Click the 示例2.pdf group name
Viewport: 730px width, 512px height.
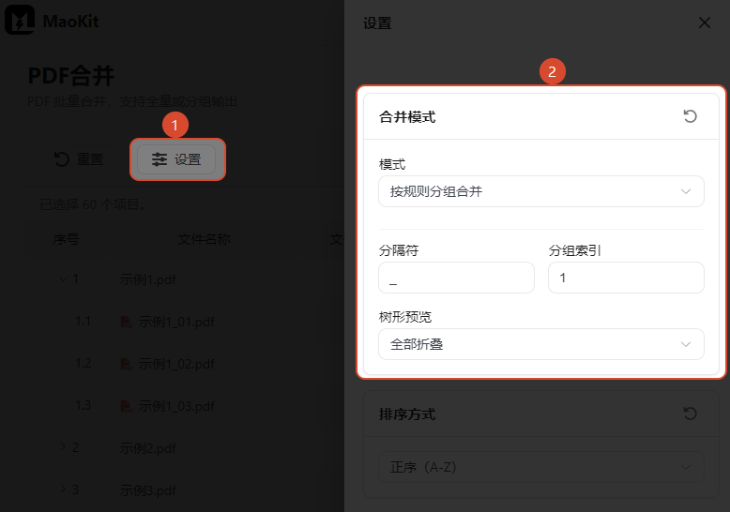[148, 448]
